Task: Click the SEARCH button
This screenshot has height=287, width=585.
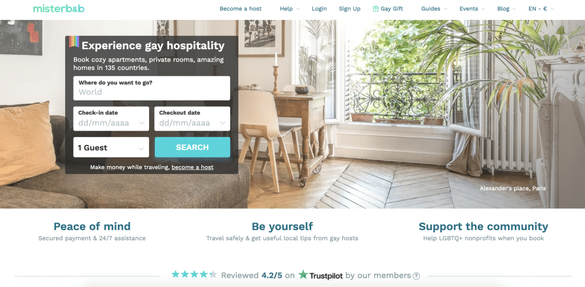Action: (193, 147)
